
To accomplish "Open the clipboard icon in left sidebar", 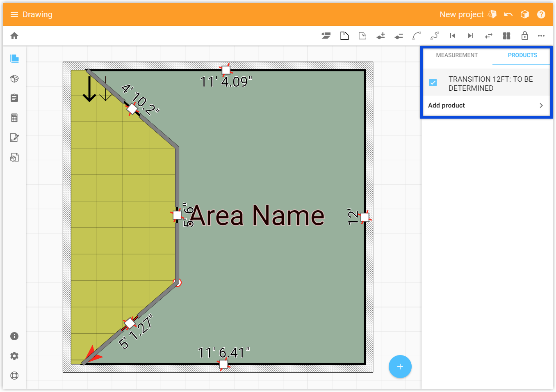I will click(x=14, y=98).
